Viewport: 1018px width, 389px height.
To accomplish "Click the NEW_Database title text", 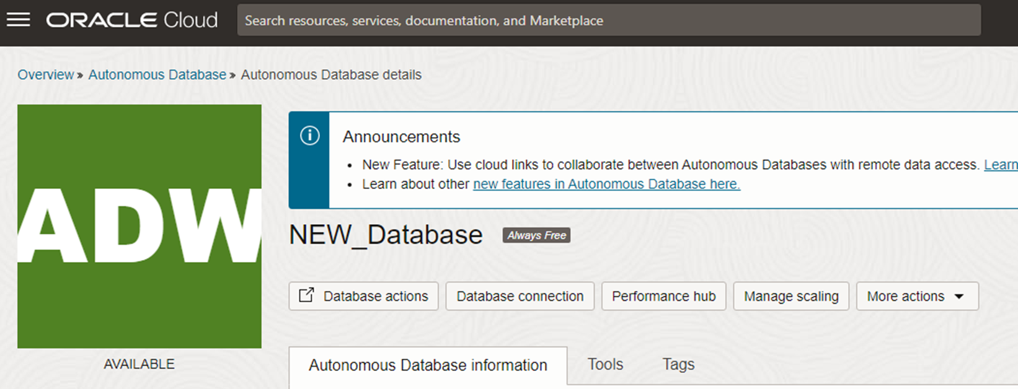I will 386,235.
